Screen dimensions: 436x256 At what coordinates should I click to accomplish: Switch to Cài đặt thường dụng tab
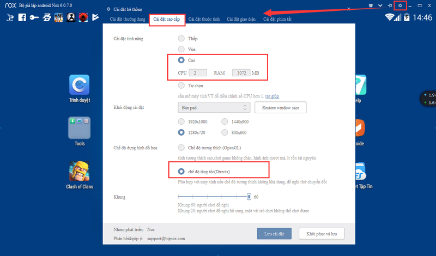(x=128, y=19)
